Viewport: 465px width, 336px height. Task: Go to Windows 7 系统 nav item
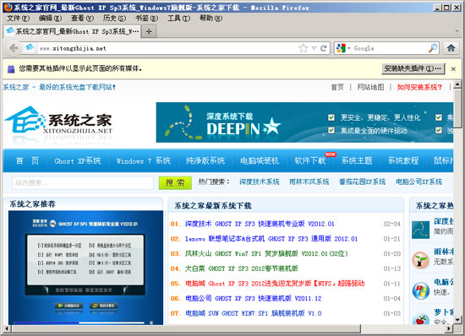point(143,160)
